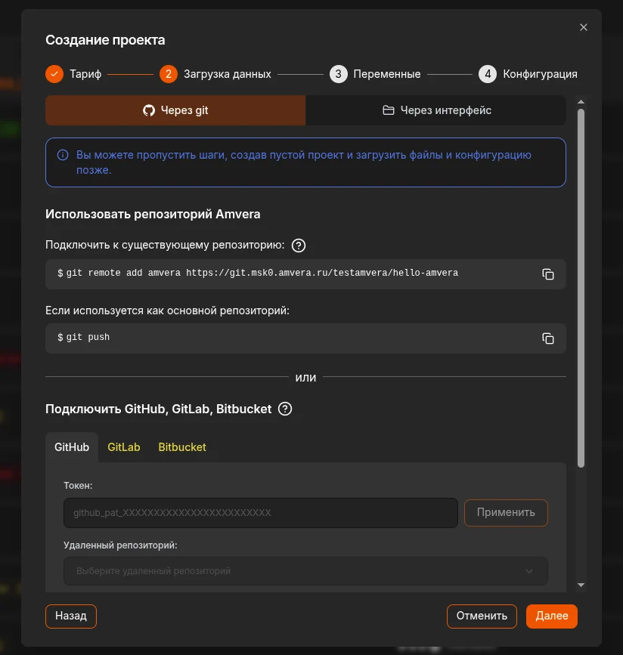Open help next to GitHub, GitLab, Bitbucket heading
623x655 pixels.
click(285, 409)
